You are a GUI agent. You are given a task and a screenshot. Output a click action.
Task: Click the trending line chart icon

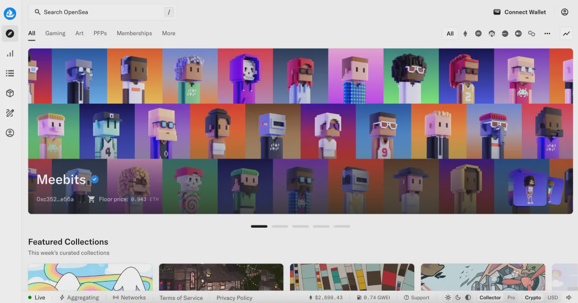tap(566, 34)
